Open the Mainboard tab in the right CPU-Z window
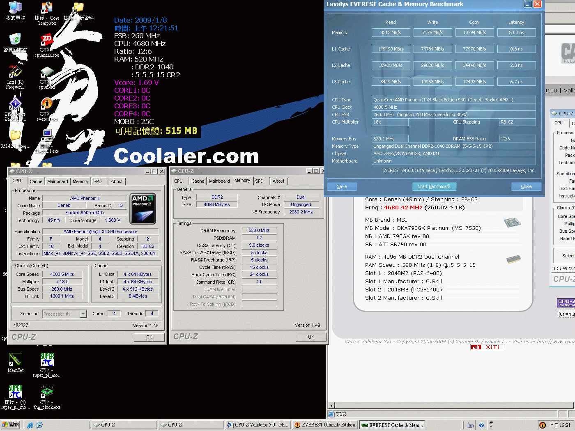 (219, 181)
